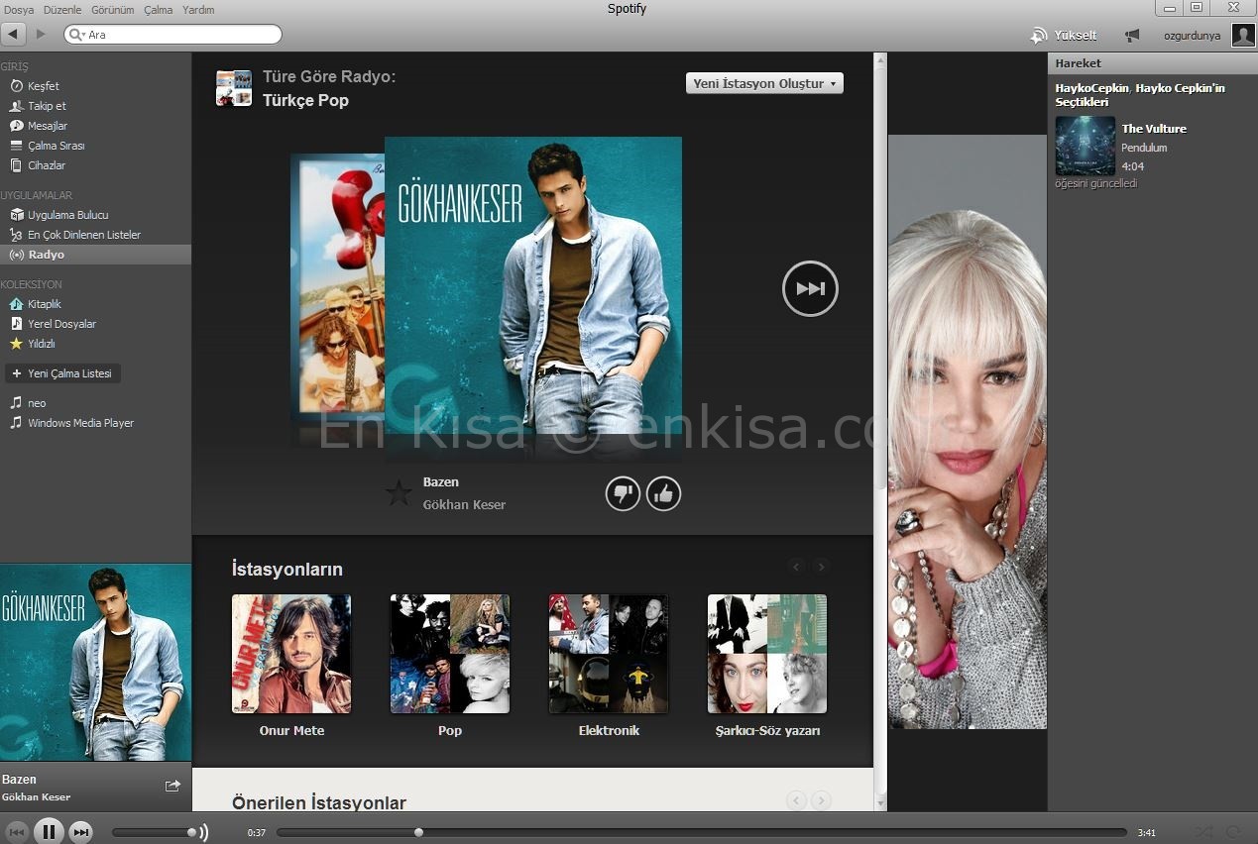Play Şarkıcı-Söz yazarı station
This screenshot has height=844, width=1258.
click(x=767, y=654)
